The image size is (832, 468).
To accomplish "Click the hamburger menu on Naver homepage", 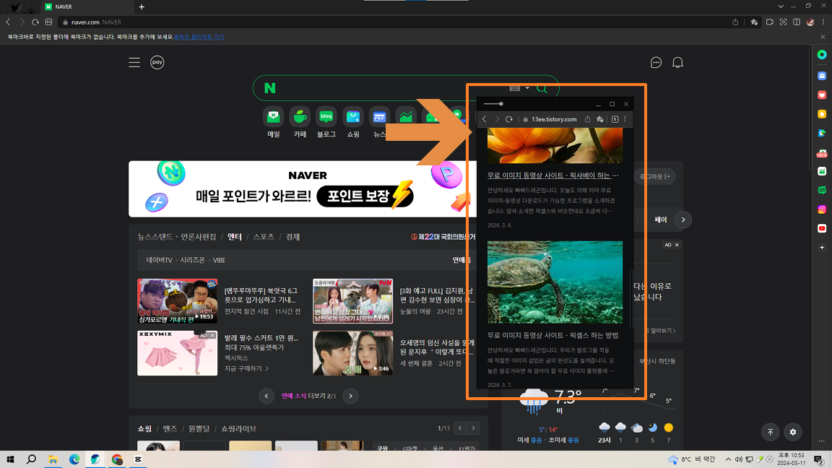I will 134,62.
